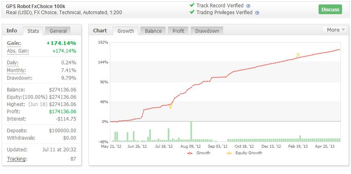The height and width of the screenshot is (174, 351).
Task: Click the Drawdown stat label
Action: 19,78
